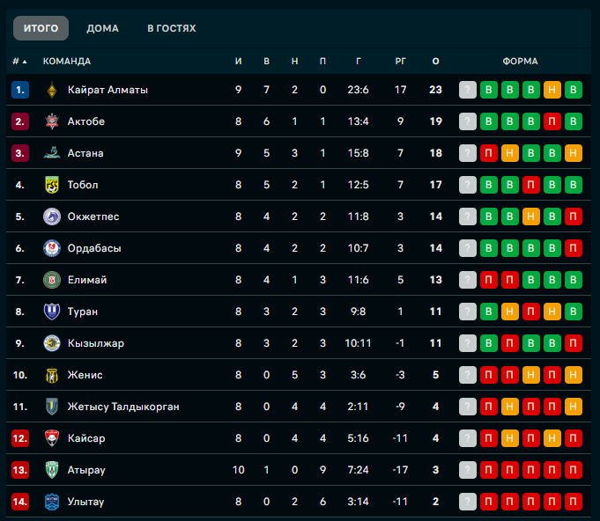Select the Окжетпес club badge
The height and width of the screenshot is (521, 600).
click(52, 216)
